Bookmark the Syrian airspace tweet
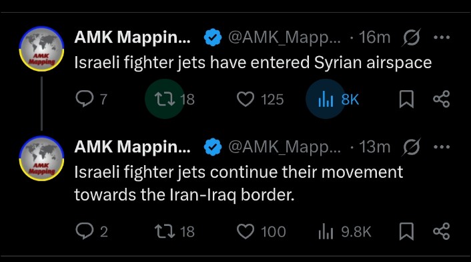This screenshot has width=471, height=262. pos(406,99)
